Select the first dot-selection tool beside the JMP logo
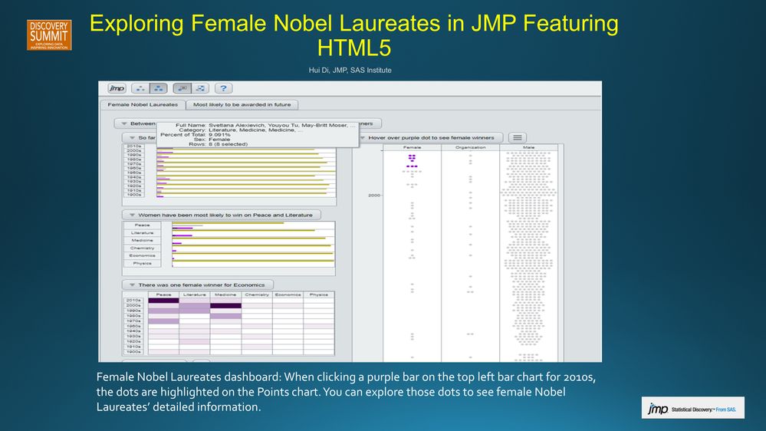The image size is (766, 431). (x=140, y=88)
